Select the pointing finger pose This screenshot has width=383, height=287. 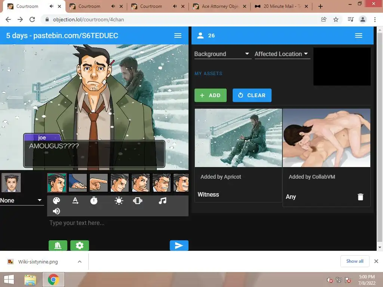99,182
